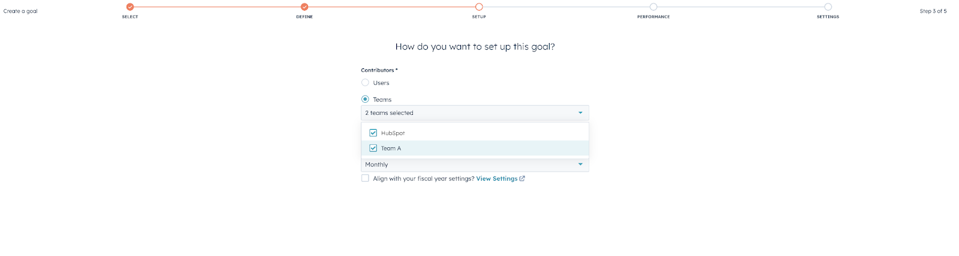Click the completed Define step checkmark
959x256 pixels.
pos(304,7)
